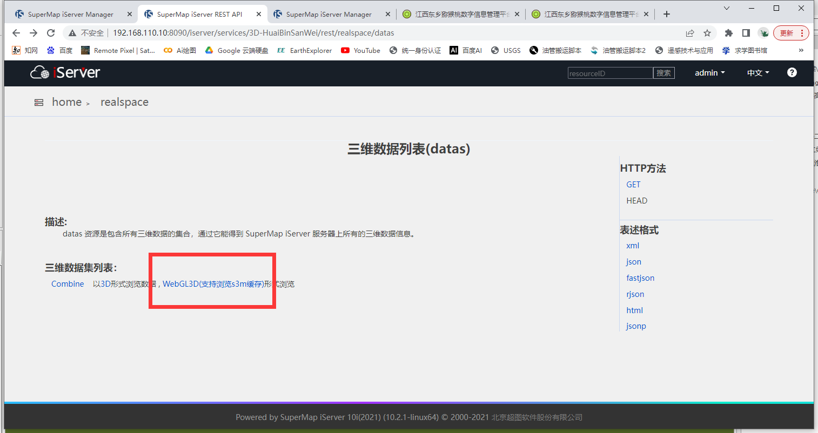This screenshot has height=433, width=818.
Task: Click the address bar URL
Action: 253,33
